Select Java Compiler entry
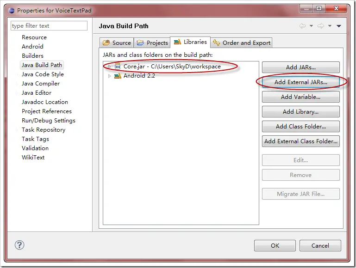Viewport: 356px width, 268px height. tap(41, 84)
